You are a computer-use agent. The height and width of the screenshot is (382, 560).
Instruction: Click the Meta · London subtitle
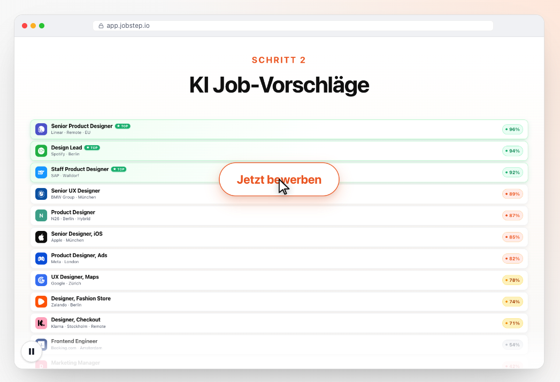point(65,262)
